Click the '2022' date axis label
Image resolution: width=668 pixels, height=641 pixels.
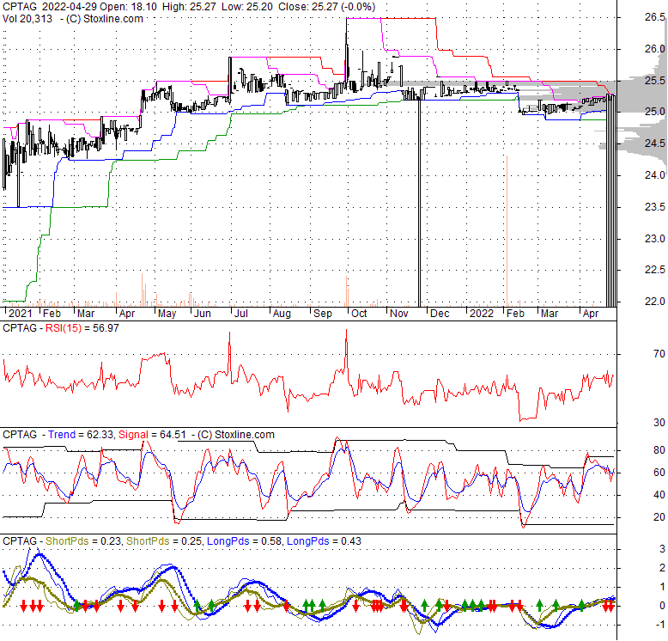click(482, 314)
